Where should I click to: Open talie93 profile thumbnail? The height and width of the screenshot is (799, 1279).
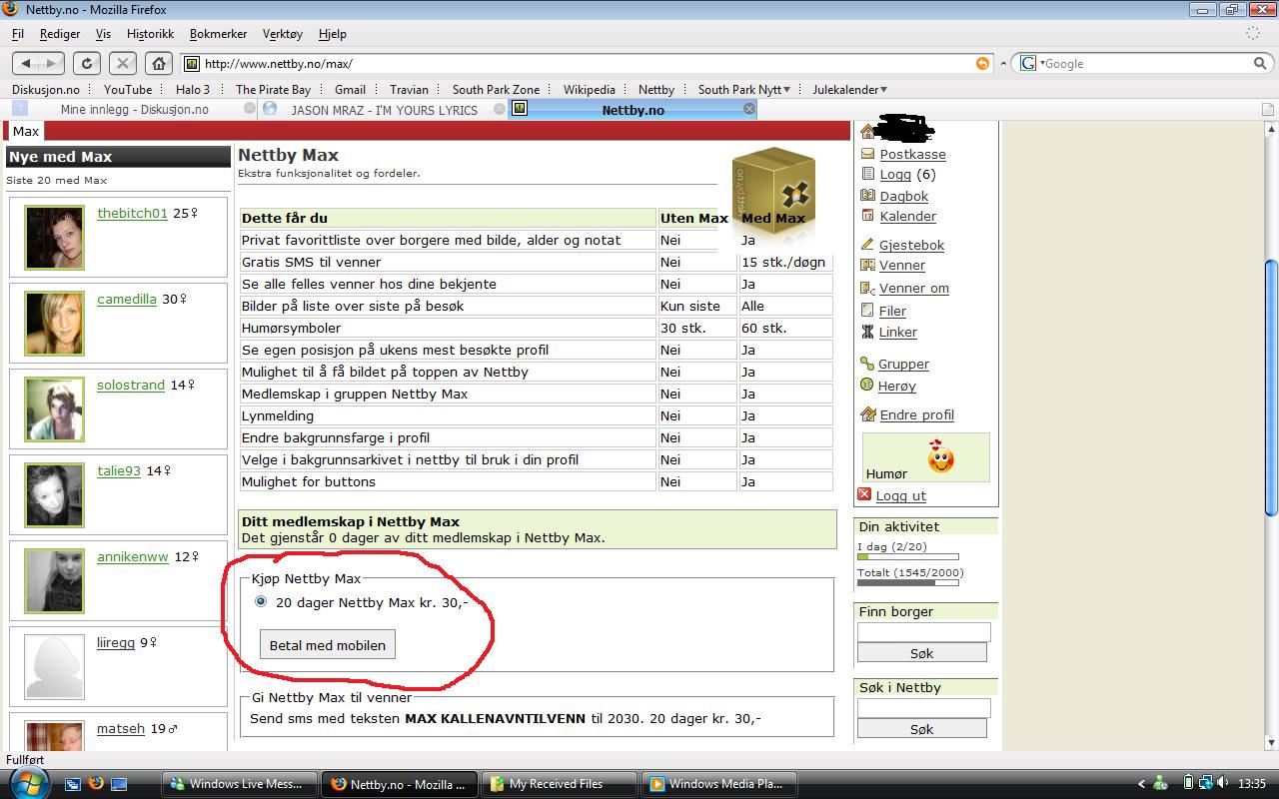click(x=54, y=494)
